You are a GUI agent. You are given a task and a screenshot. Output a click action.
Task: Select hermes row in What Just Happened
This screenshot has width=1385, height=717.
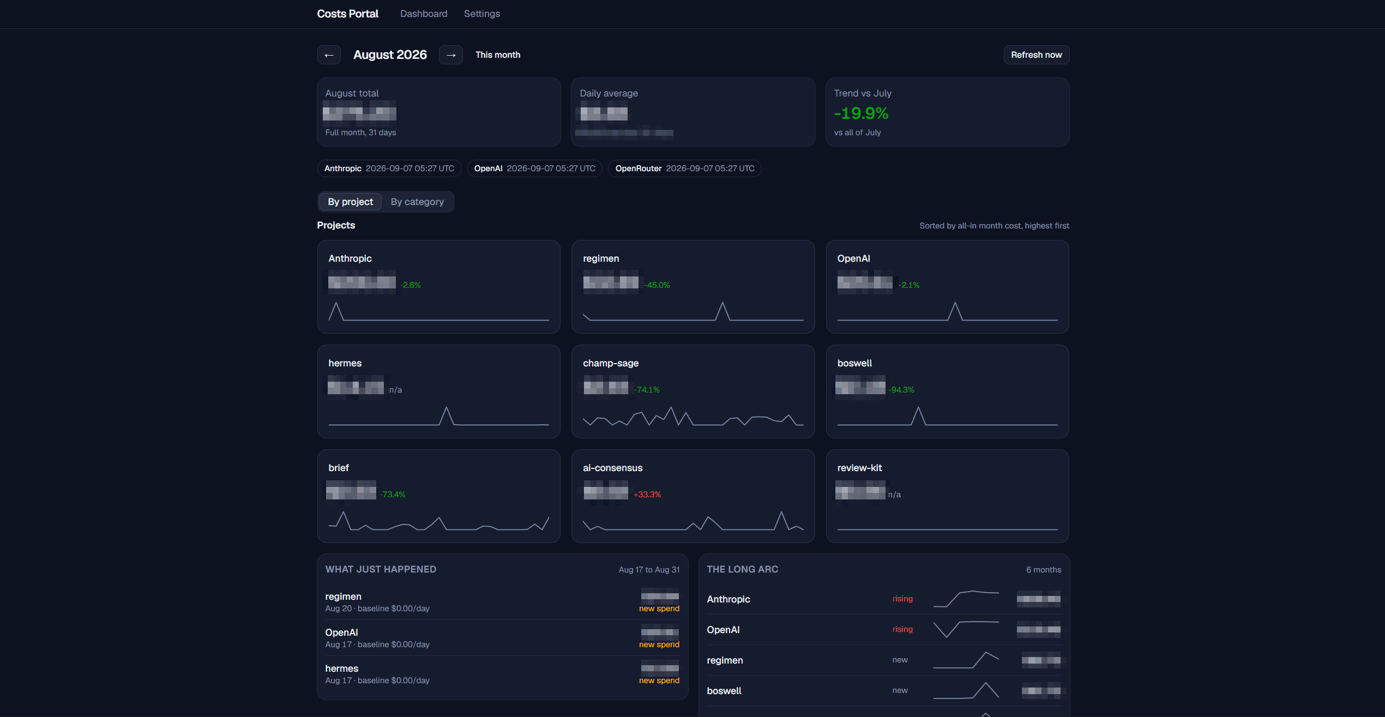coord(502,674)
